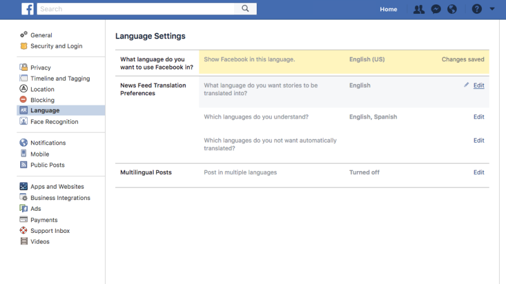506x284 pixels.
Task: Edit which languages you understand
Action: tap(479, 117)
